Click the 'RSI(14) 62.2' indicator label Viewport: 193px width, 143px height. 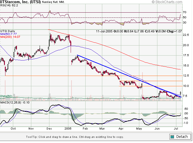pos(9,5)
